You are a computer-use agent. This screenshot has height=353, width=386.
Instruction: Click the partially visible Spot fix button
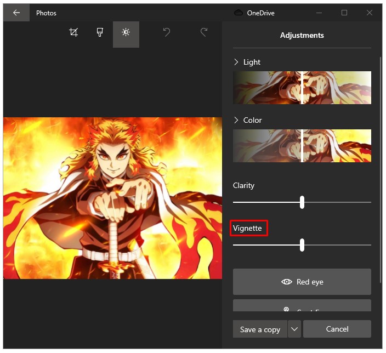coord(302,305)
